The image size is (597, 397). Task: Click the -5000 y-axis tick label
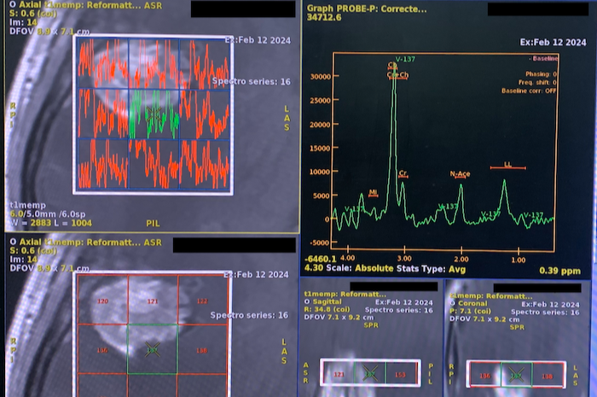(x=319, y=242)
